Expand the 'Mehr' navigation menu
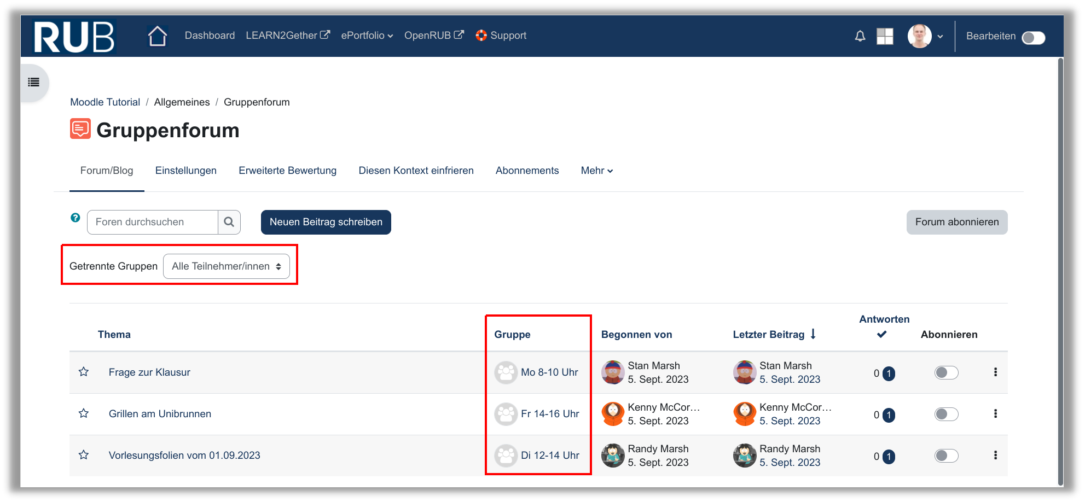This screenshot has width=1085, height=502. (596, 171)
